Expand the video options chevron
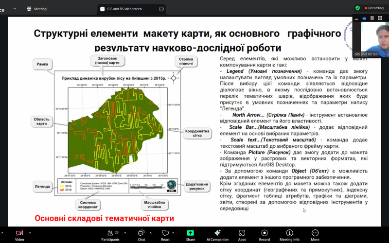389x243 pixels. pos(30,233)
